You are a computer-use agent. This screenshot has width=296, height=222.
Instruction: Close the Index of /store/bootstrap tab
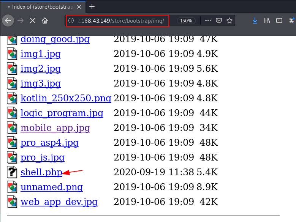tap(79, 7)
